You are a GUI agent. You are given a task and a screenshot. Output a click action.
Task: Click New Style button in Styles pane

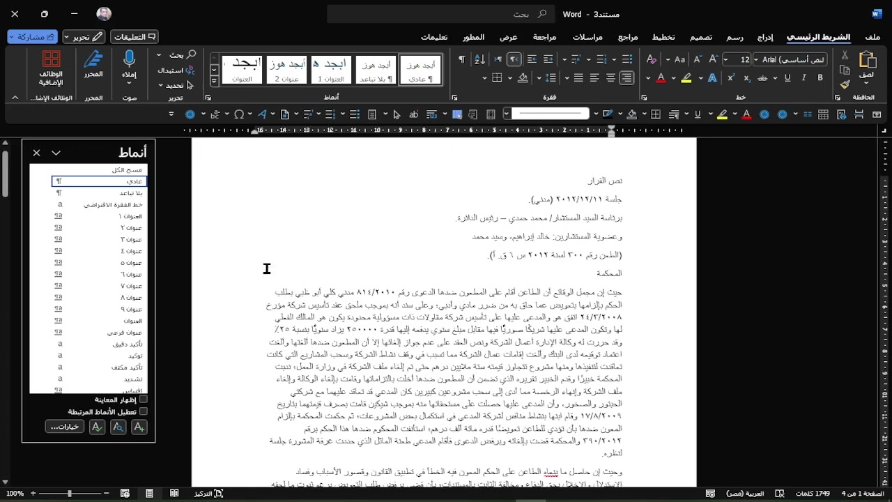[x=139, y=427]
